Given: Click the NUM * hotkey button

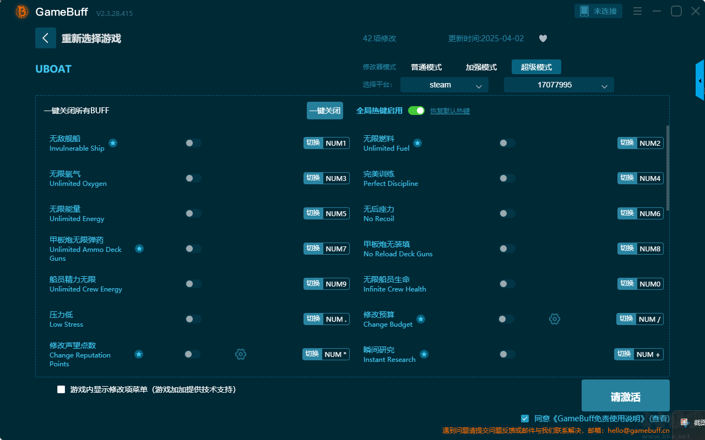Looking at the screenshot, I should tap(326, 354).
